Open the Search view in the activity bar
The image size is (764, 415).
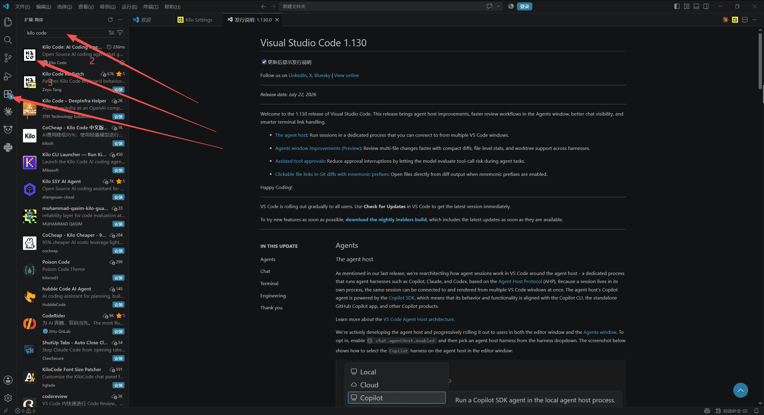coord(8,40)
